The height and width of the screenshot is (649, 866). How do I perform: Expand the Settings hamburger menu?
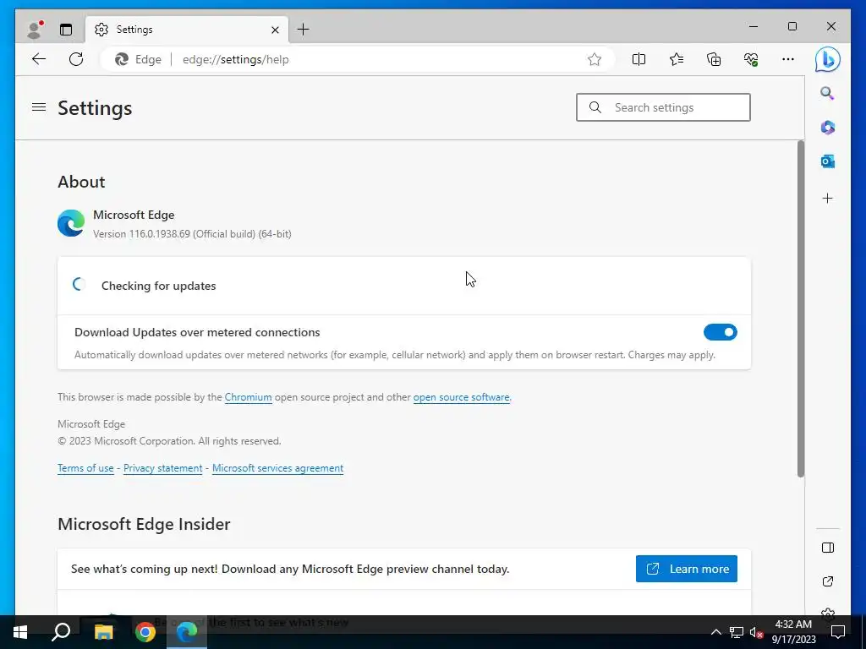click(x=39, y=107)
